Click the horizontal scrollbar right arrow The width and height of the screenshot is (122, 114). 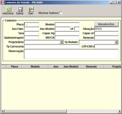119,111
